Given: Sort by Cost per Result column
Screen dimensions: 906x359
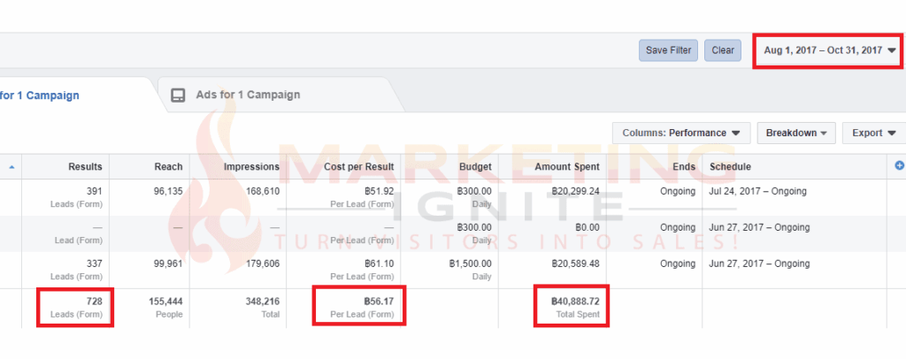Looking at the screenshot, I should coord(360,166).
